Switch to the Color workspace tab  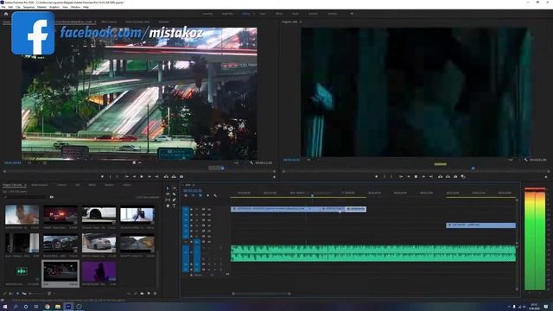pos(263,14)
